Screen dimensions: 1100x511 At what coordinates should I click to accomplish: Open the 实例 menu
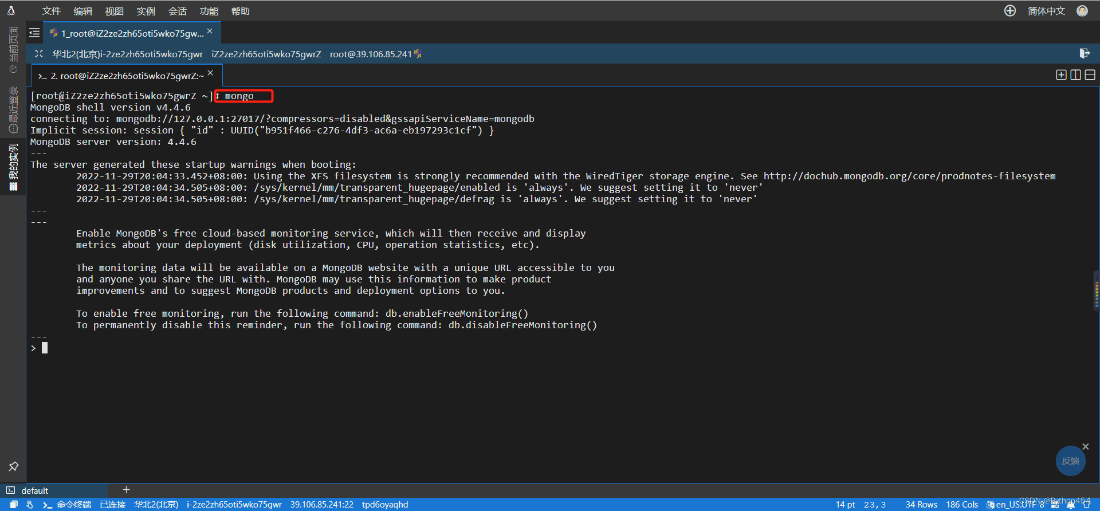coord(146,11)
